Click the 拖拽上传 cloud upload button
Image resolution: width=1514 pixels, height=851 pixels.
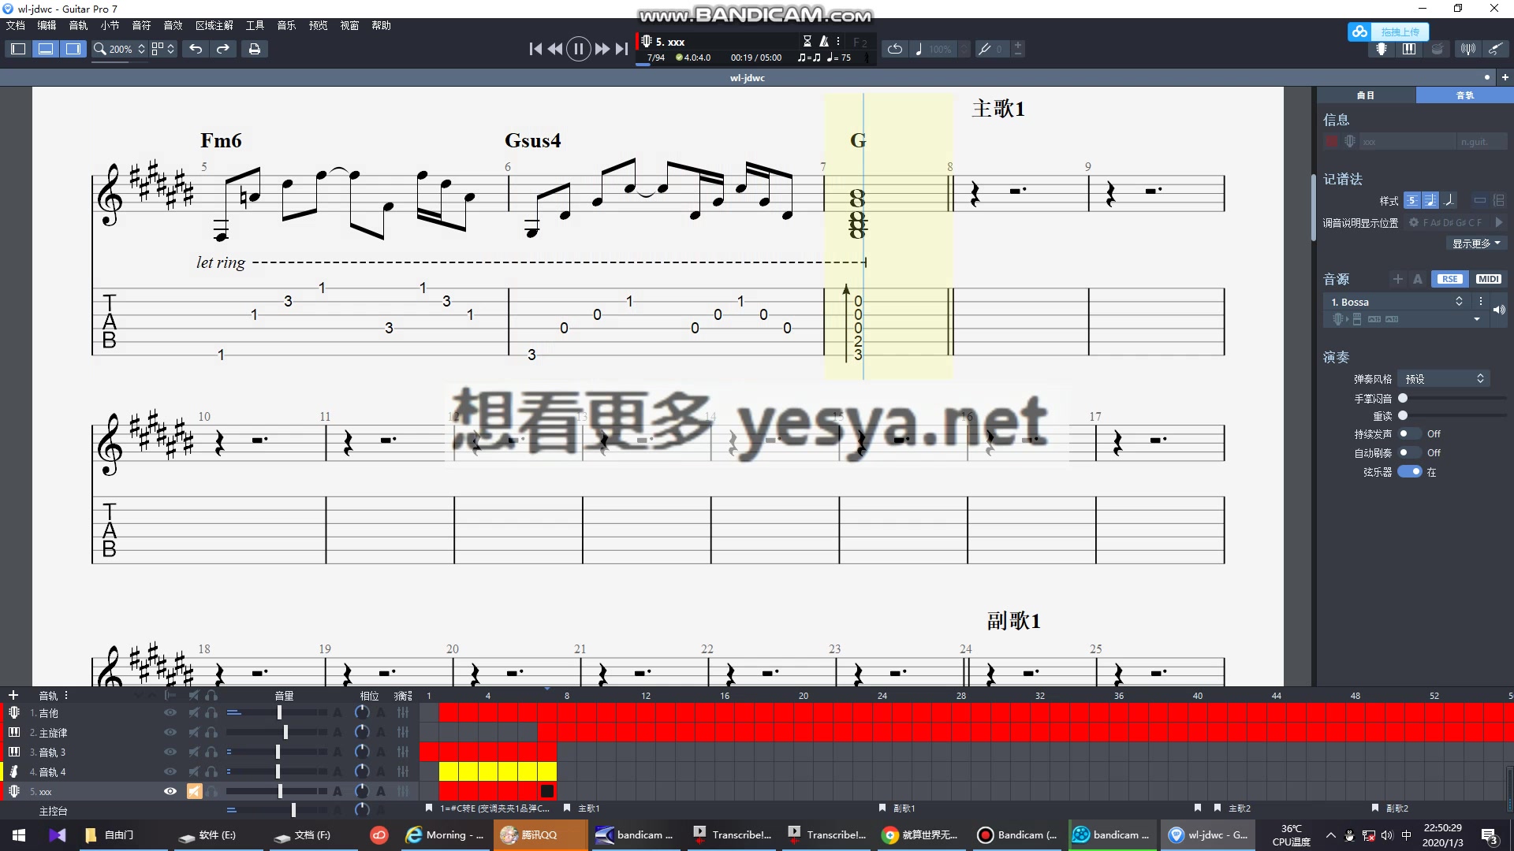1388,32
